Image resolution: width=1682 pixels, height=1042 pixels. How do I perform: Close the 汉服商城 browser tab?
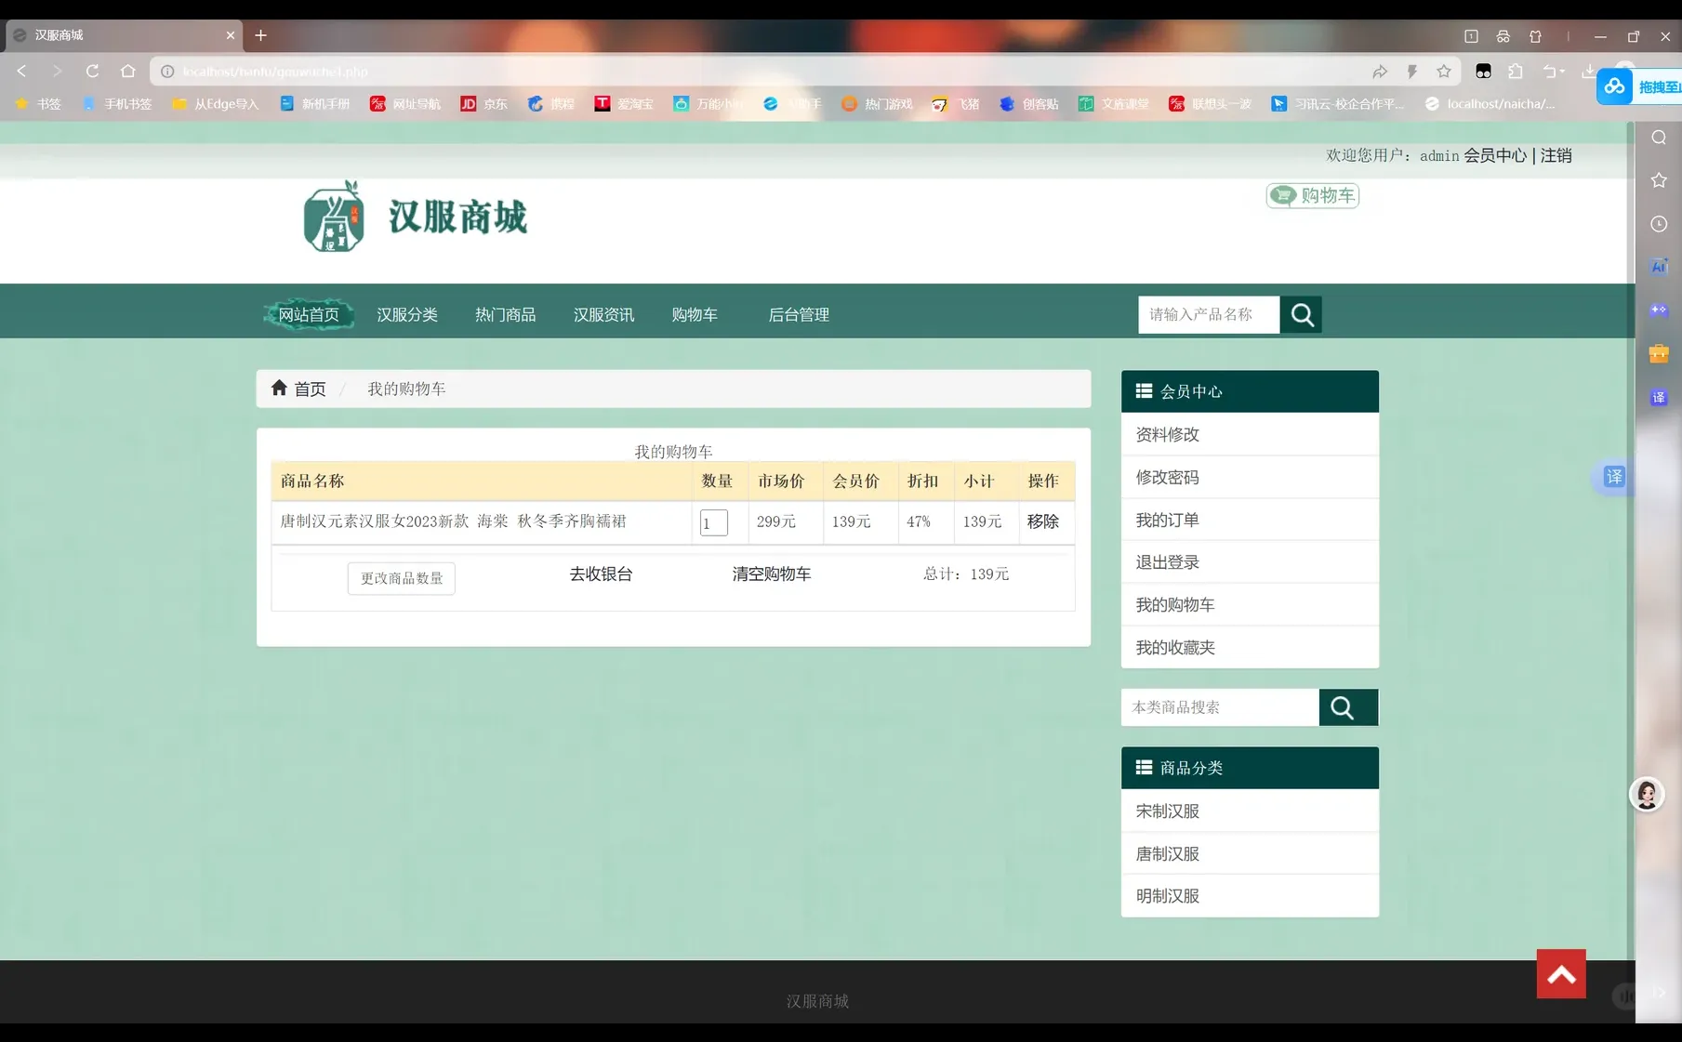pos(231,35)
